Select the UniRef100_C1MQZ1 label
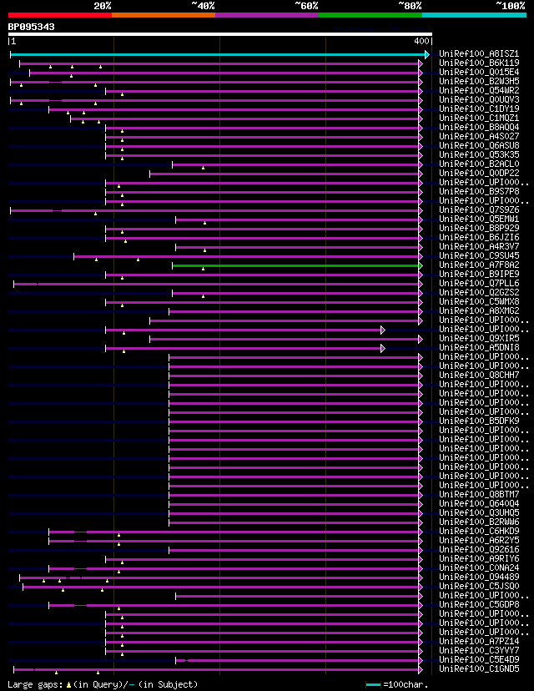Image resolution: width=534 pixels, height=691 pixels. [479, 119]
